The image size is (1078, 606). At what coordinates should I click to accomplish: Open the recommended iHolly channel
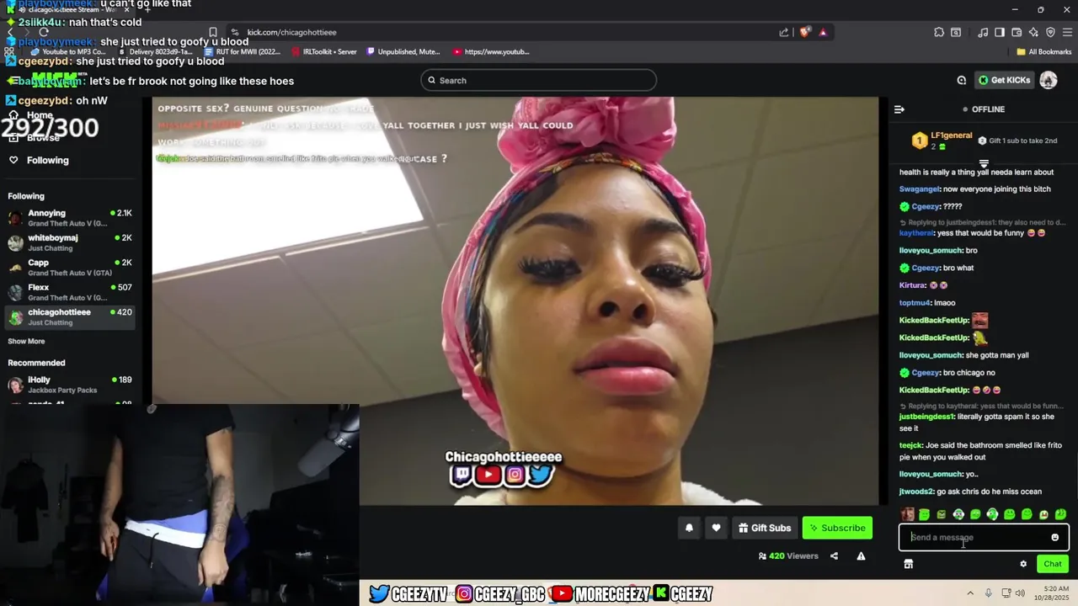tap(70, 385)
